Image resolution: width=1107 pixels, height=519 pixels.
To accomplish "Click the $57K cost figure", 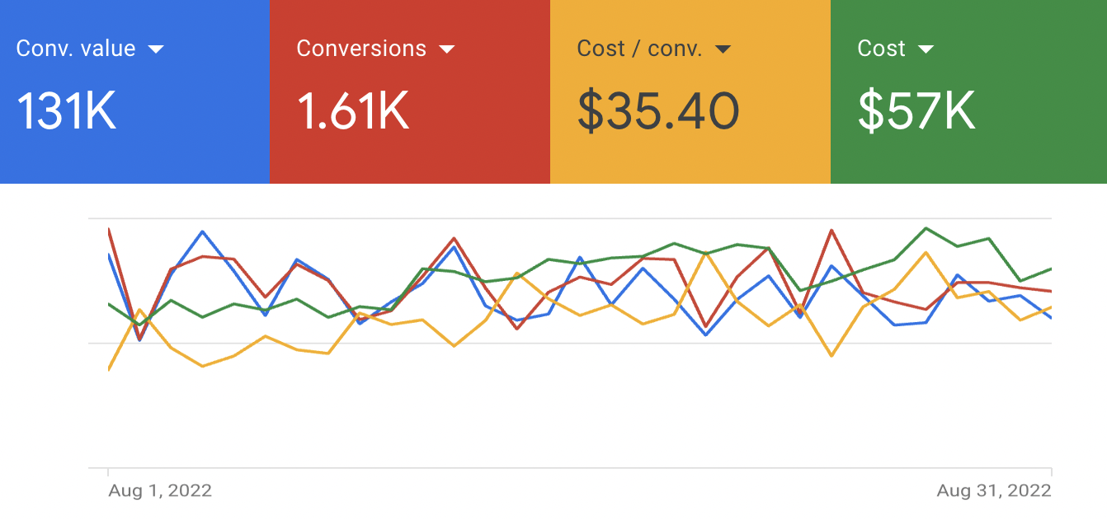I will (x=916, y=111).
